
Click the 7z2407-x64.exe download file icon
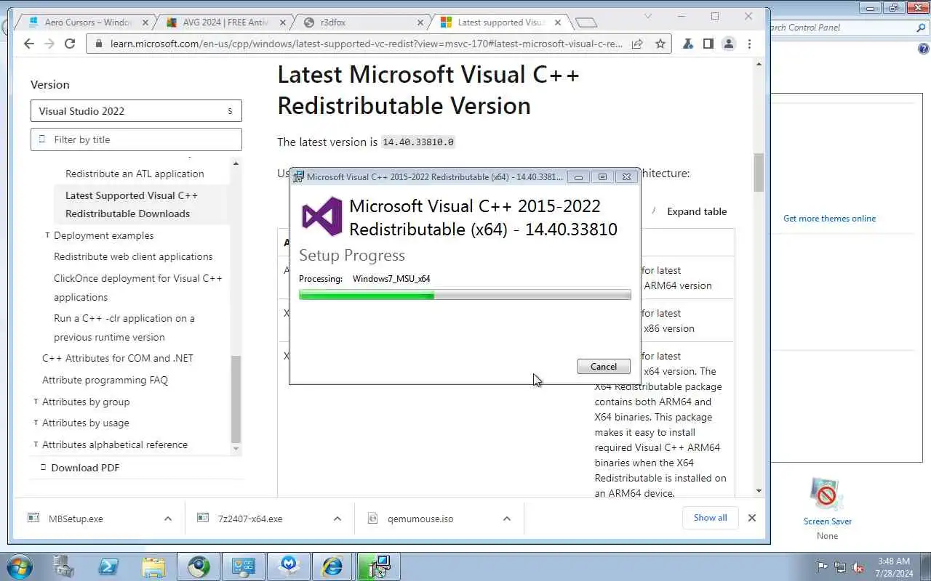coord(203,518)
